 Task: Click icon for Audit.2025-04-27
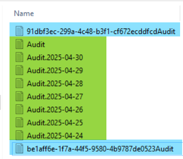point(19,96)
